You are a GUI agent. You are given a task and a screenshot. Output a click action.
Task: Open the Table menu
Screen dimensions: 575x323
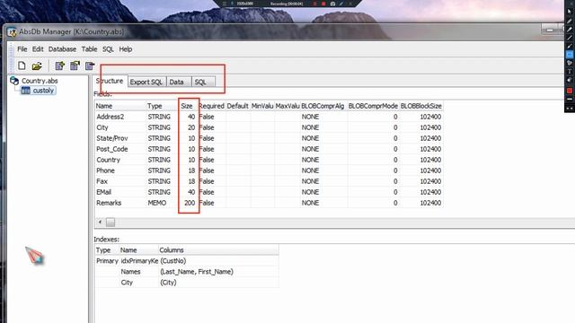pos(89,49)
